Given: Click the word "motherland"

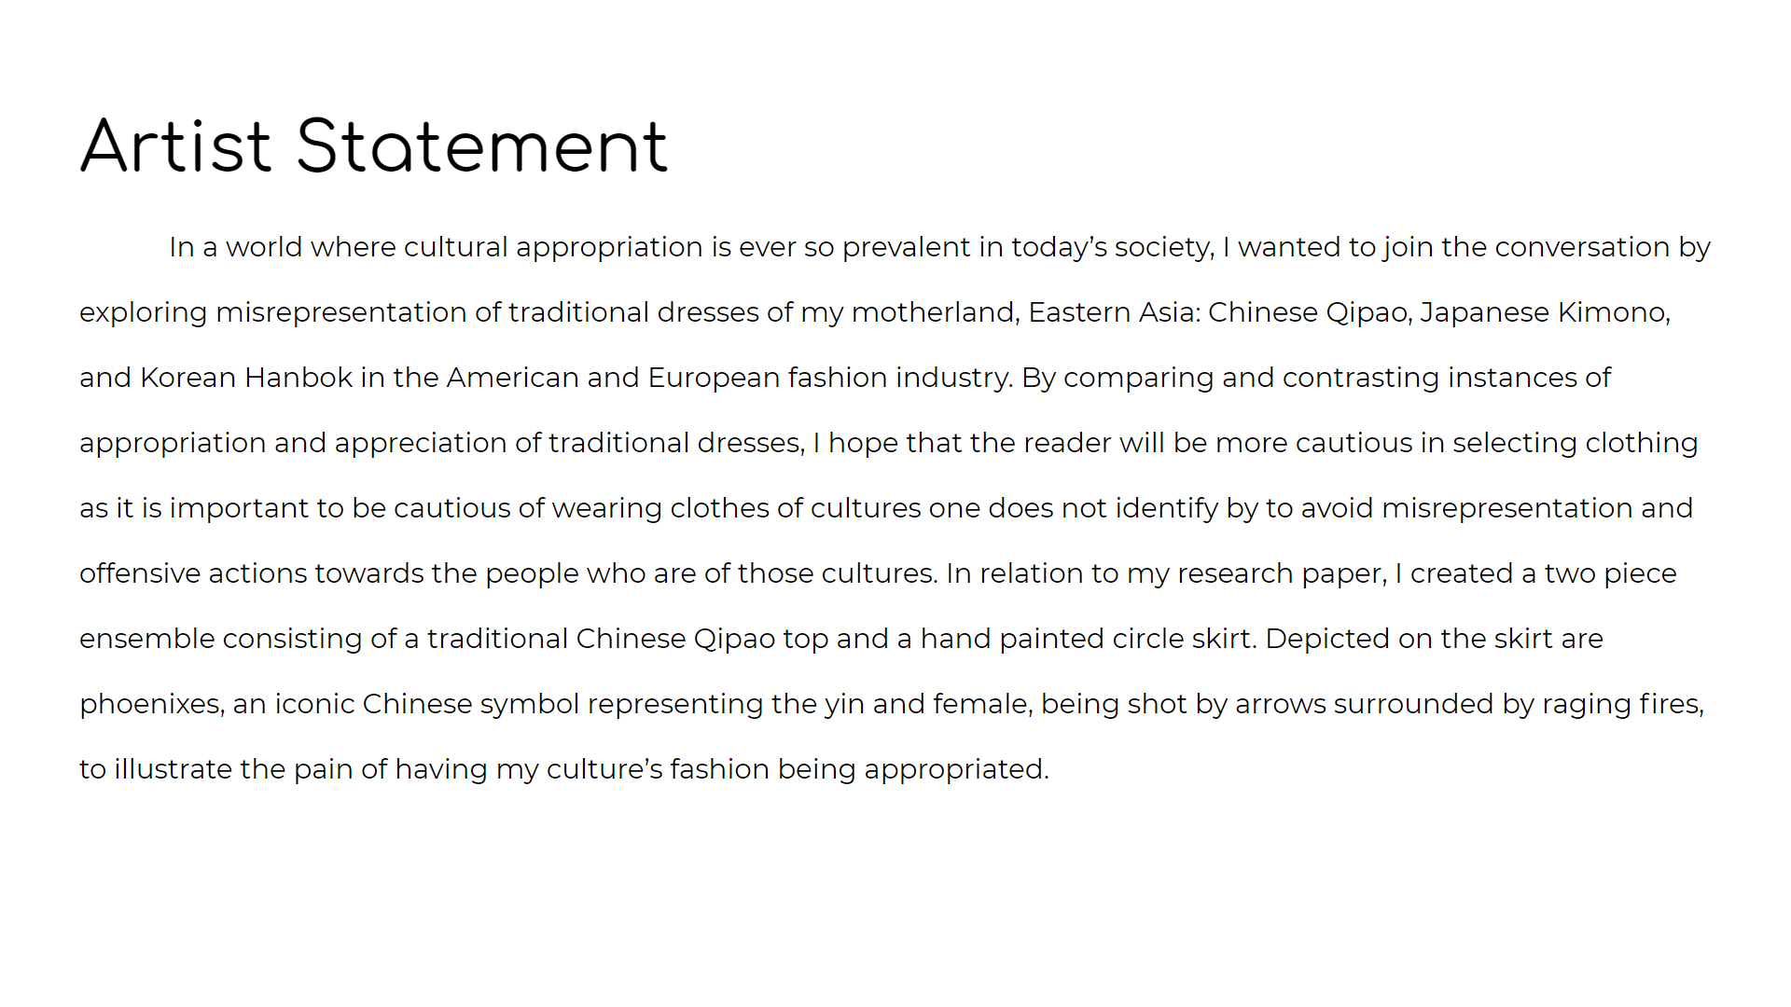Looking at the screenshot, I should pyautogui.click(x=933, y=312).
